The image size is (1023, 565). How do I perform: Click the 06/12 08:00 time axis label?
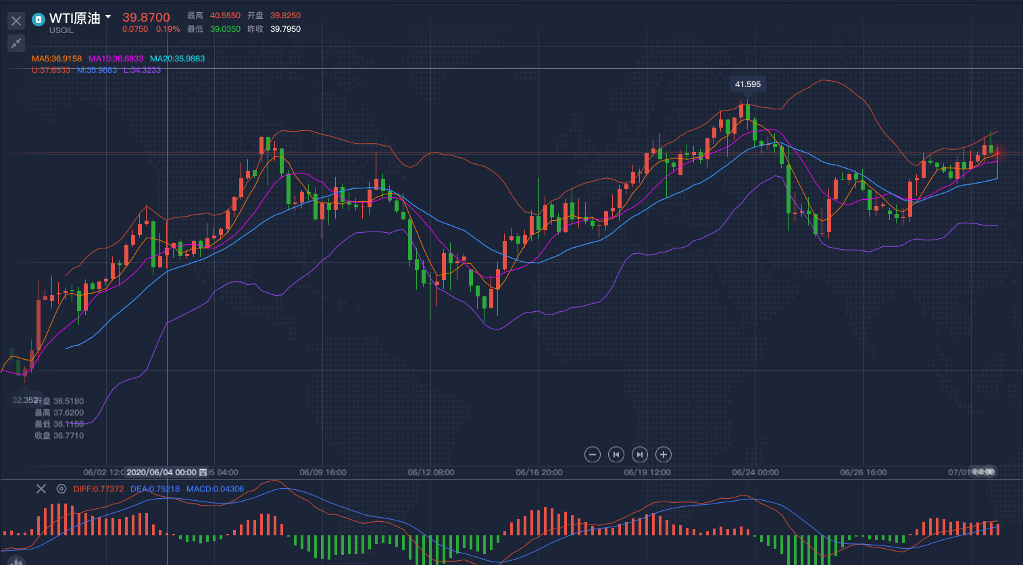430,473
